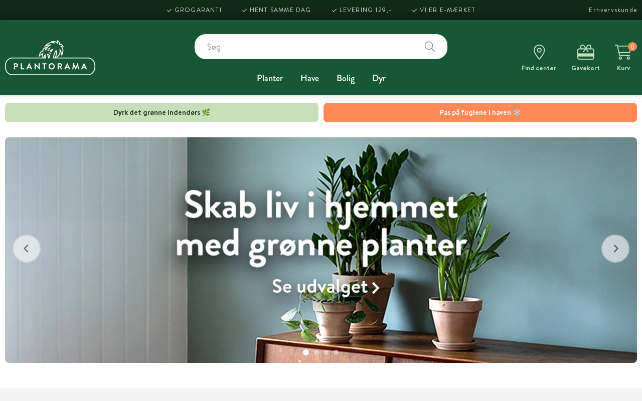Open the Dyr menu item

[379, 78]
